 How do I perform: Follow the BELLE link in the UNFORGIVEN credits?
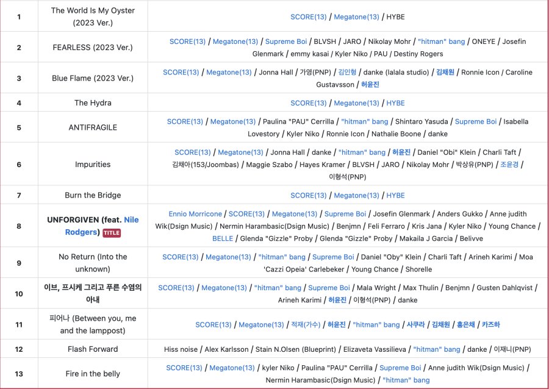point(223,238)
